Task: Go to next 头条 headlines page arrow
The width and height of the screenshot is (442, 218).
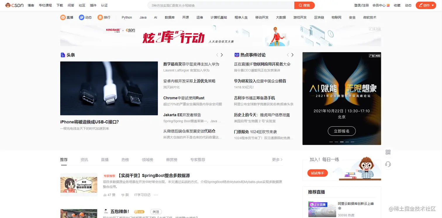Action: 222,55
